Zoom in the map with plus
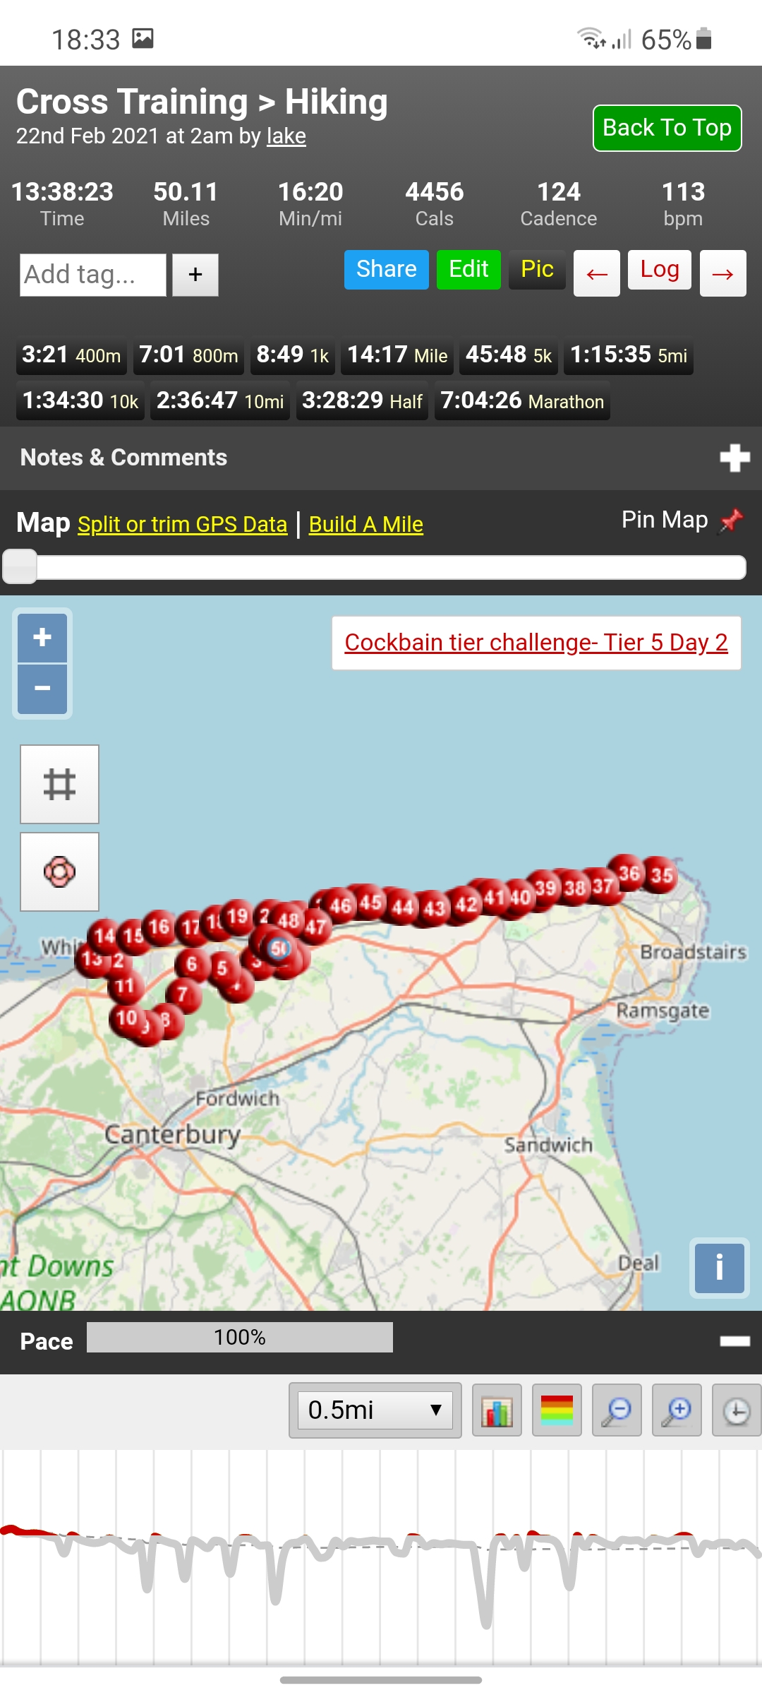Image resolution: width=762 pixels, height=1695 pixels. coord(42,638)
